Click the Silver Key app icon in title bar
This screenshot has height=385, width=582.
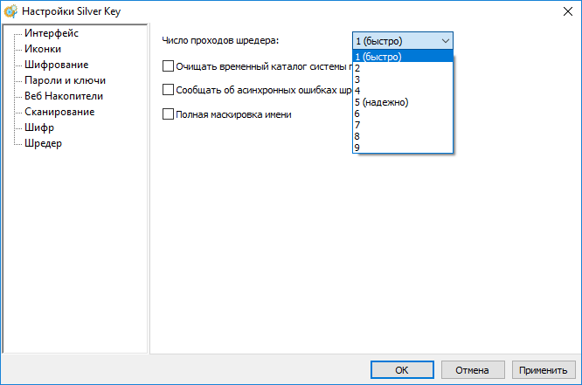10,10
